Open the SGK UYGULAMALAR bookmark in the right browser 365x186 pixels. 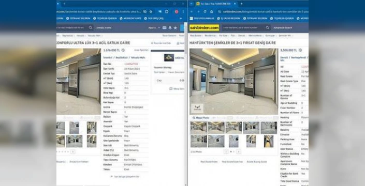pyautogui.click(x=201, y=19)
